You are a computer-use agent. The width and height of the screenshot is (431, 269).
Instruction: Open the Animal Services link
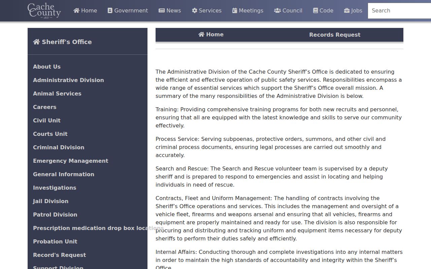pyautogui.click(x=57, y=93)
